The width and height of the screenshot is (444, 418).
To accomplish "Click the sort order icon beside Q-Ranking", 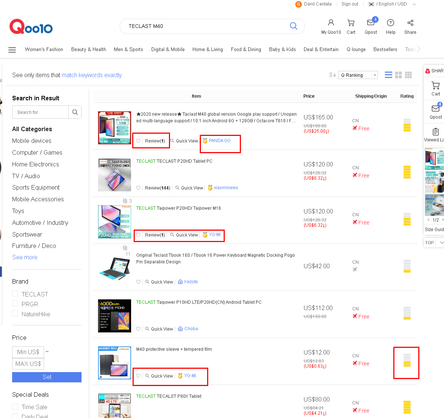I will tap(332, 75).
